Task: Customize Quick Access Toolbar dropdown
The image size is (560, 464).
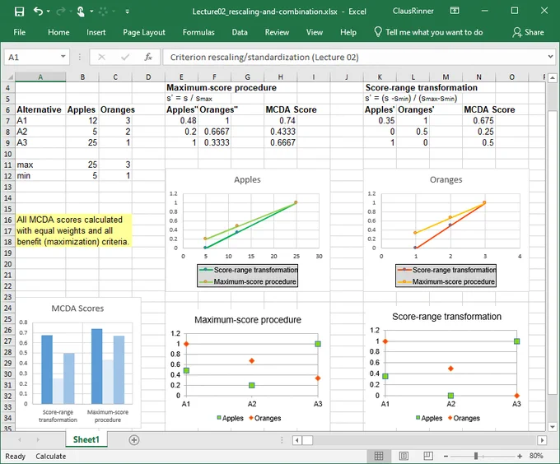Action: 127,12
